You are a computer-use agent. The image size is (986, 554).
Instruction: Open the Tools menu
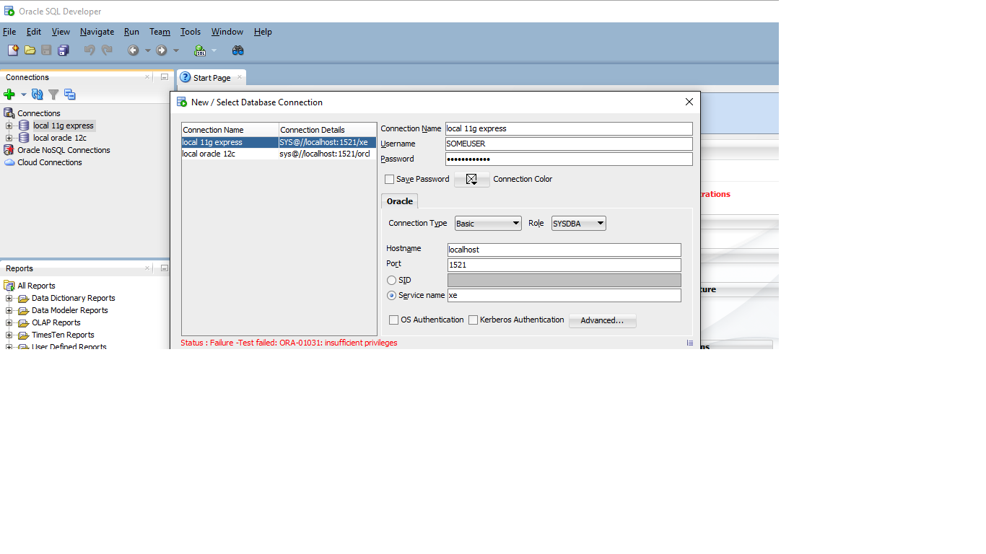pos(191,32)
